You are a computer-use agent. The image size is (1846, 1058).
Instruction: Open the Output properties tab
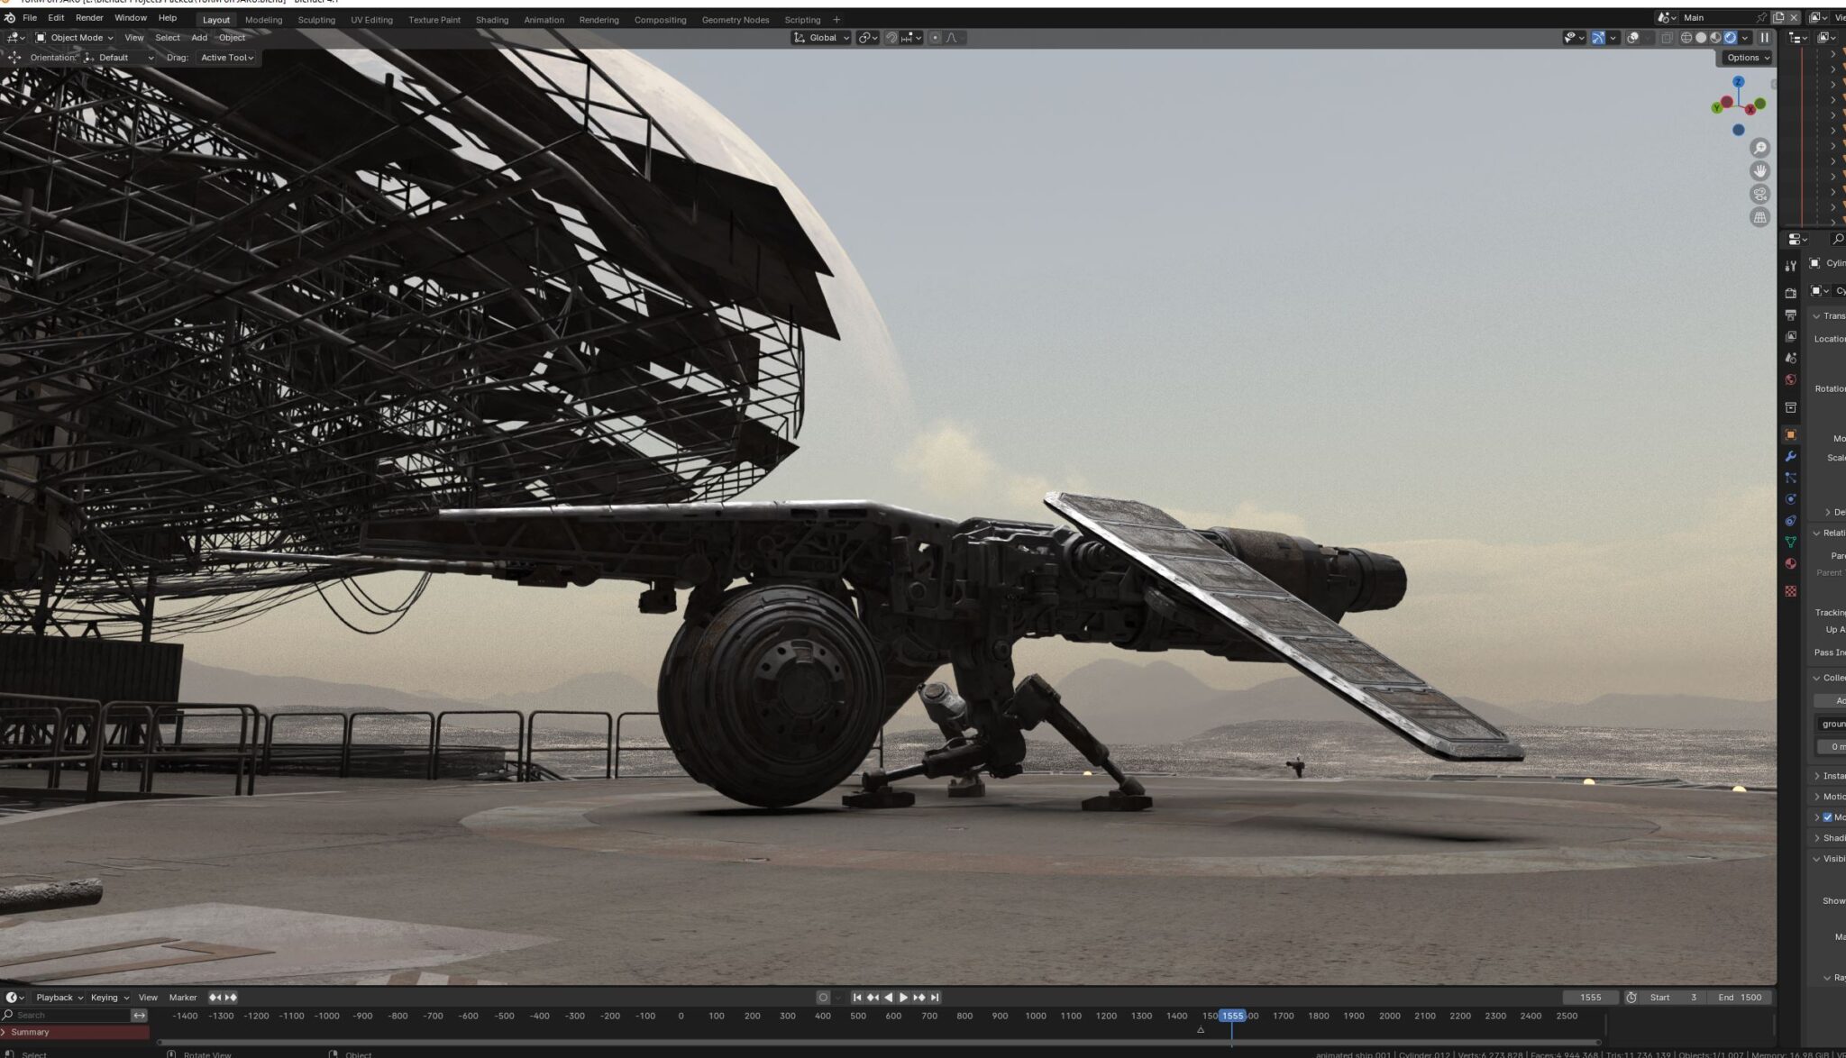click(x=1791, y=315)
